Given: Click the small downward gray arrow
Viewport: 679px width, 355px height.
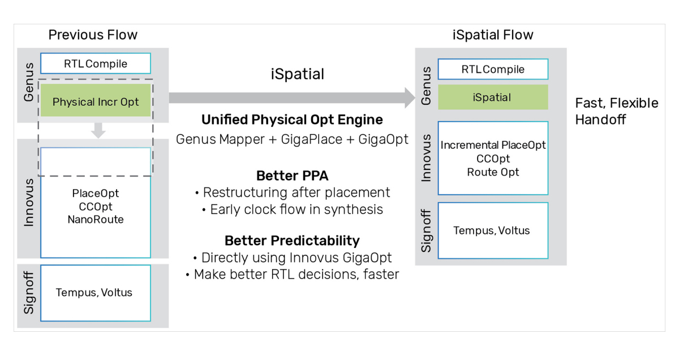Looking at the screenshot, I should (98, 130).
